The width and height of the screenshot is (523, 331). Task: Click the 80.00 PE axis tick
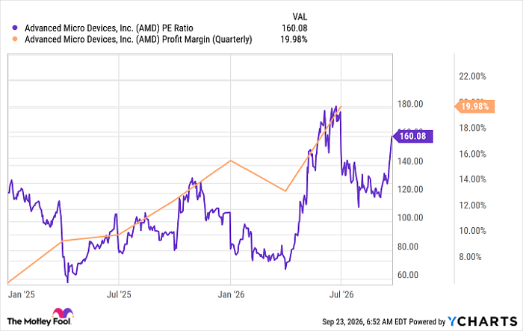coord(408,247)
